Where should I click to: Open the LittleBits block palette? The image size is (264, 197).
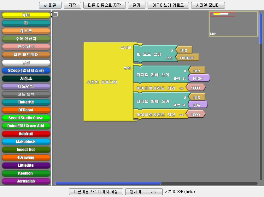click(26, 165)
